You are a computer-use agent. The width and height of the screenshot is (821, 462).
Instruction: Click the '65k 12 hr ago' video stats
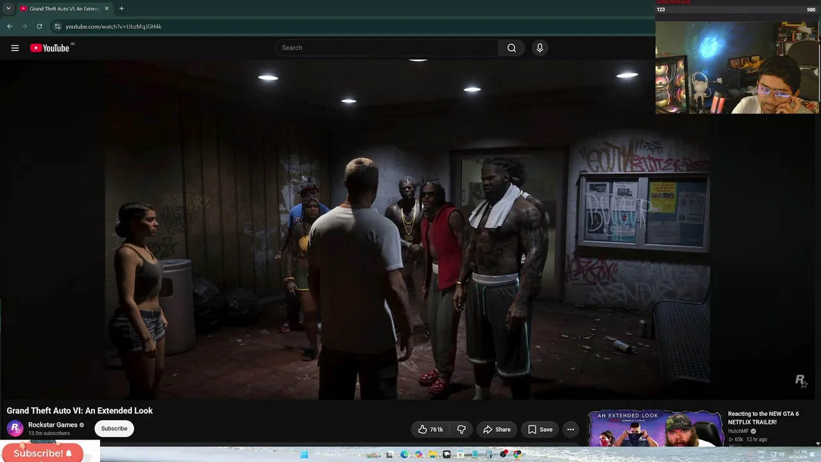pos(748,440)
